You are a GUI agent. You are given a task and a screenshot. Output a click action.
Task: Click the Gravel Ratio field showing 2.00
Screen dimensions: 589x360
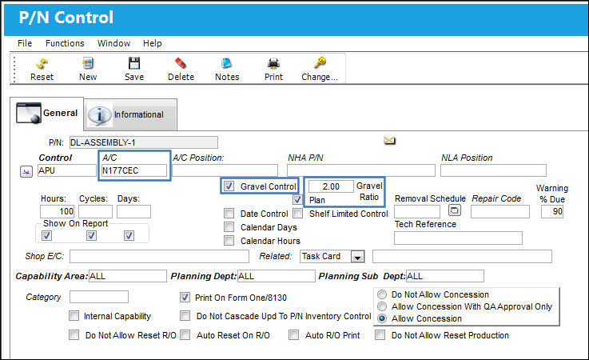[x=331, y=186]
